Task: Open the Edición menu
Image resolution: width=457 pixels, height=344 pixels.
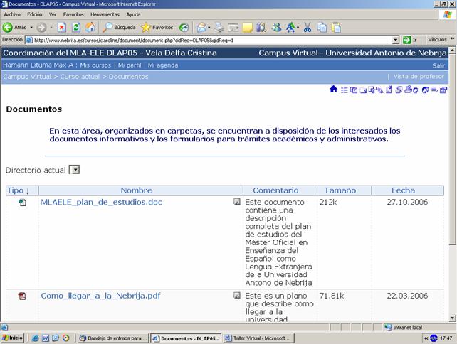Action: click(35, 14)
